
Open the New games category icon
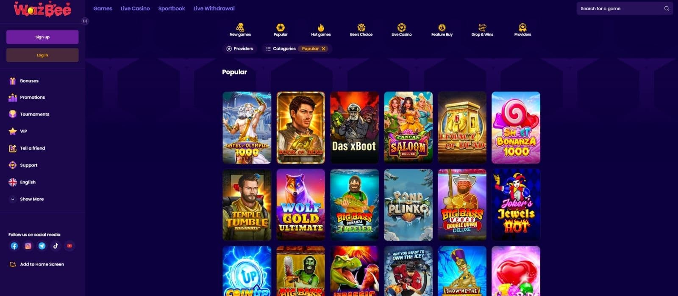[x=240, y=27]
